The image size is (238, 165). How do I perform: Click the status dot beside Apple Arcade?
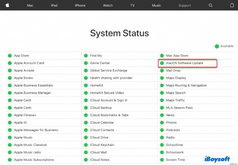[x=10, y=70]
